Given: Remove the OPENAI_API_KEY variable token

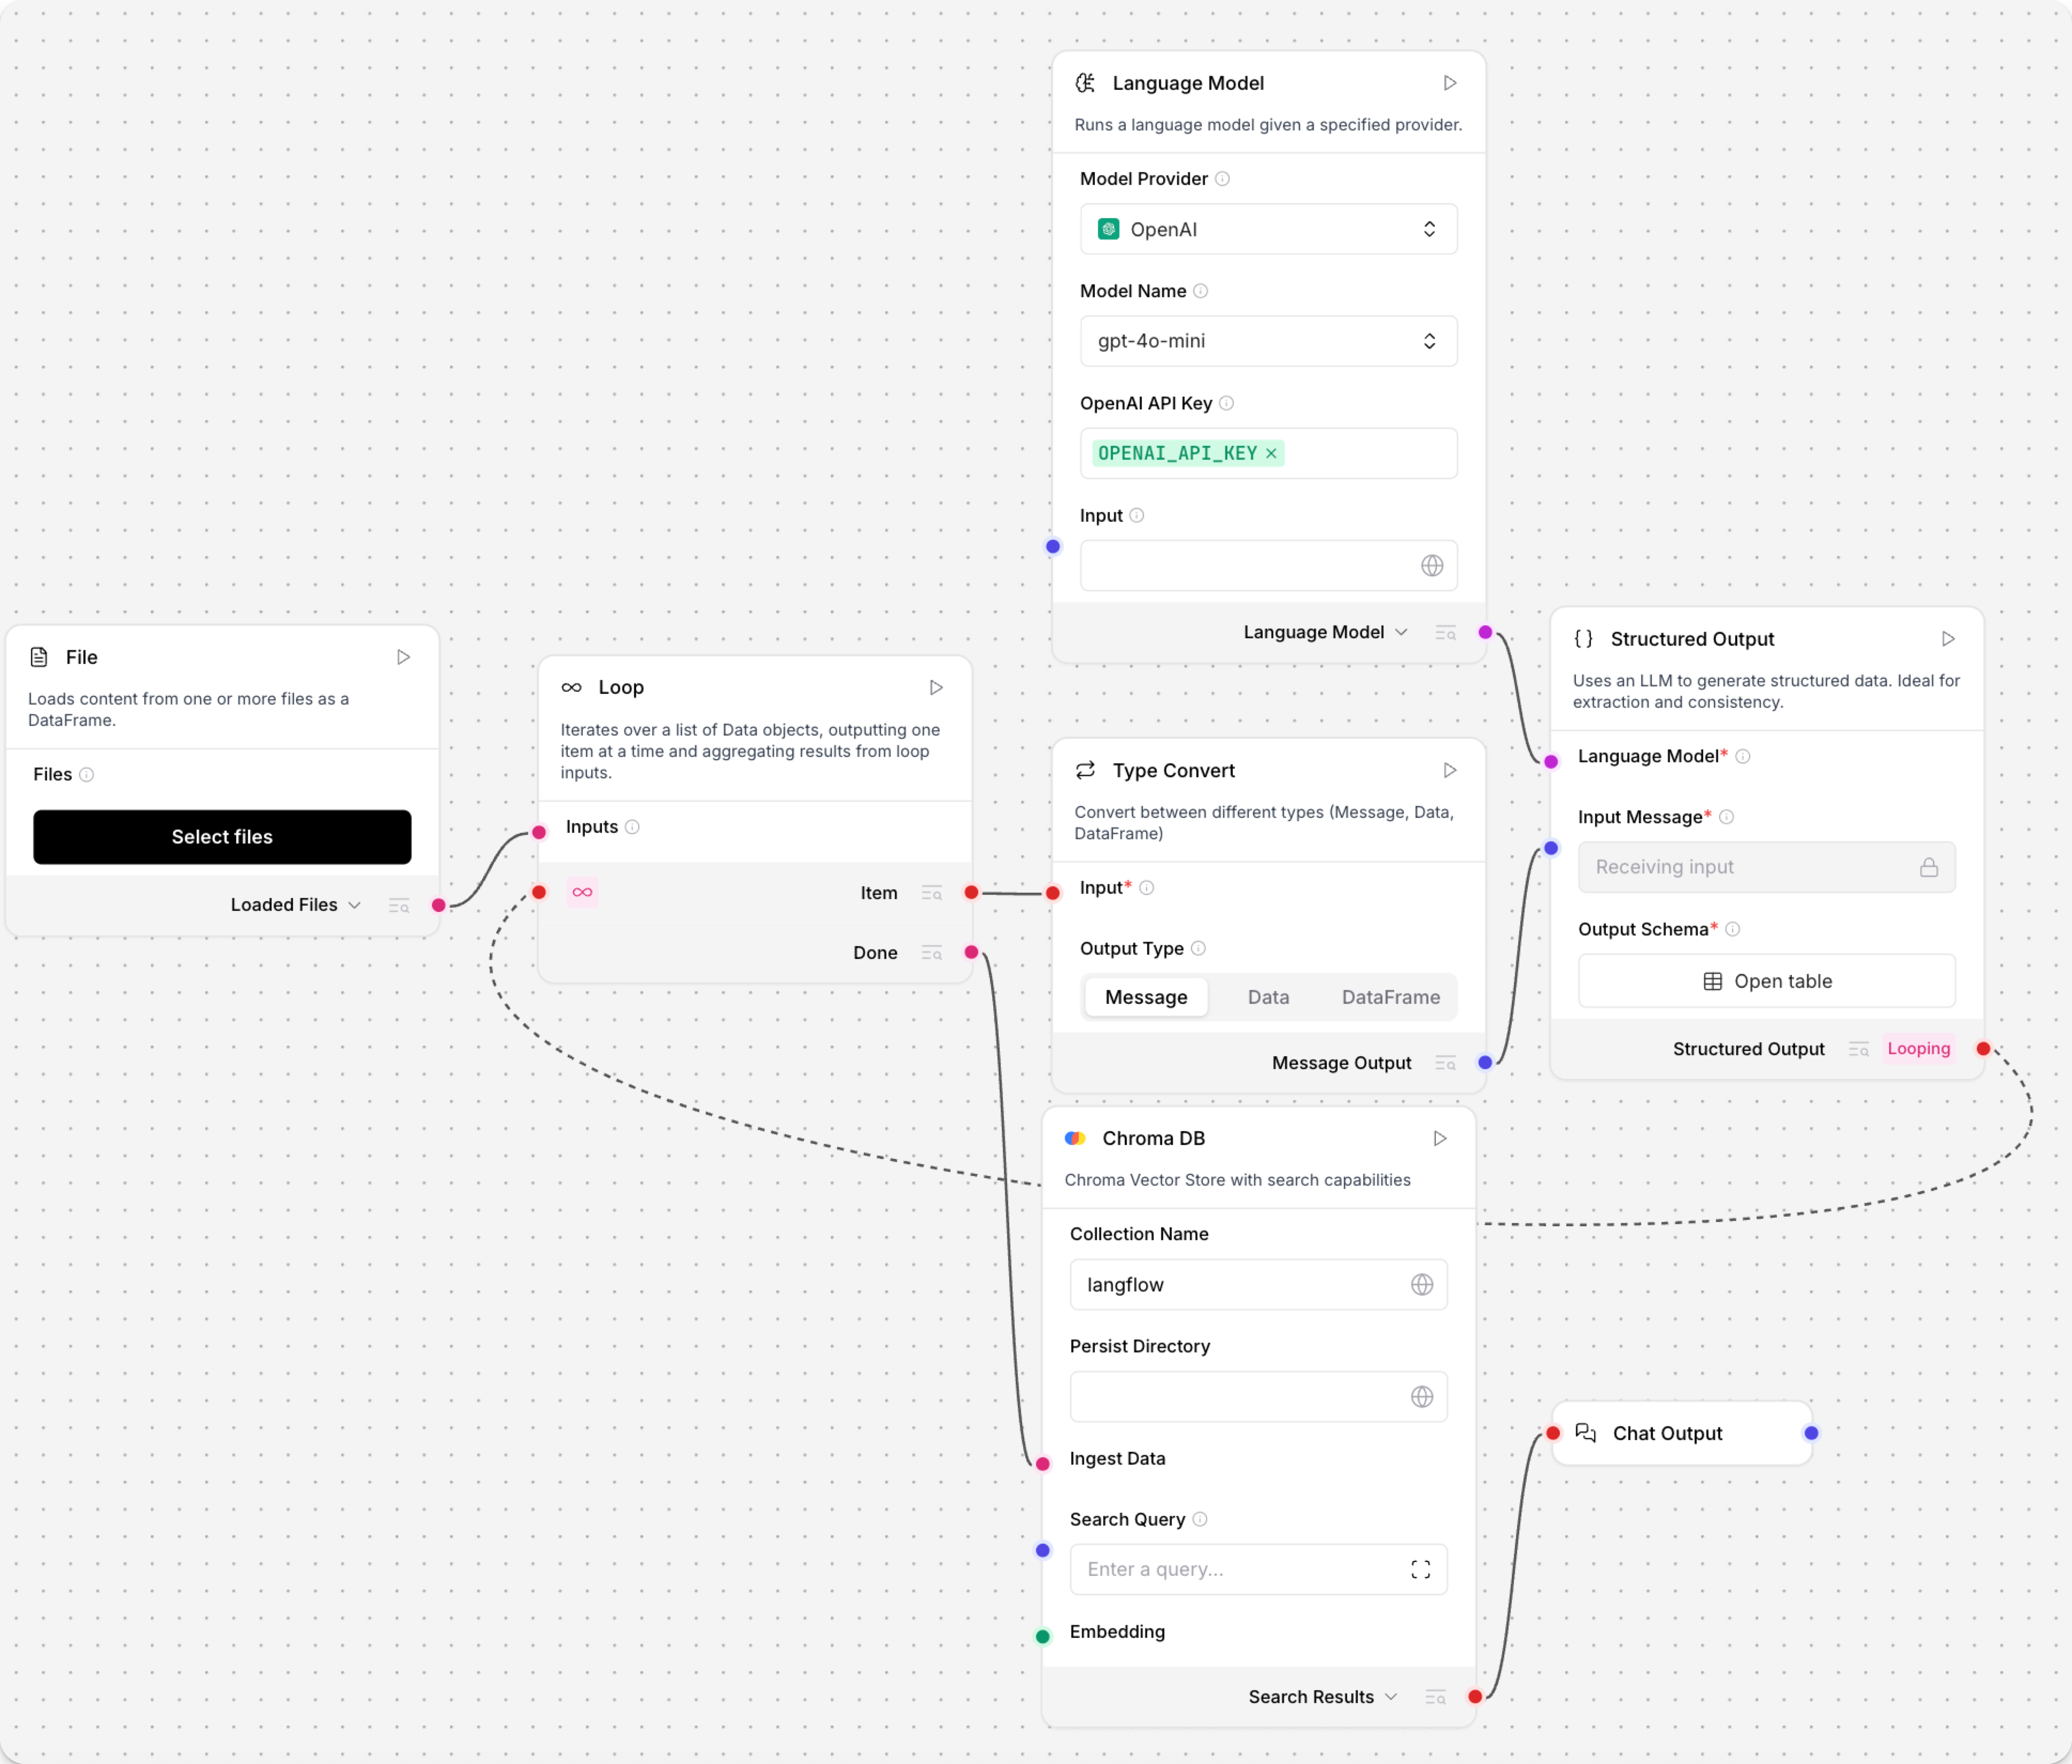Looking at the screenshot, I should (1271, 453).
